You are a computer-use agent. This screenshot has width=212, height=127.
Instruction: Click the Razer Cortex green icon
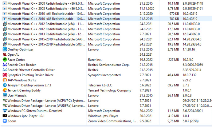point(5,60)
